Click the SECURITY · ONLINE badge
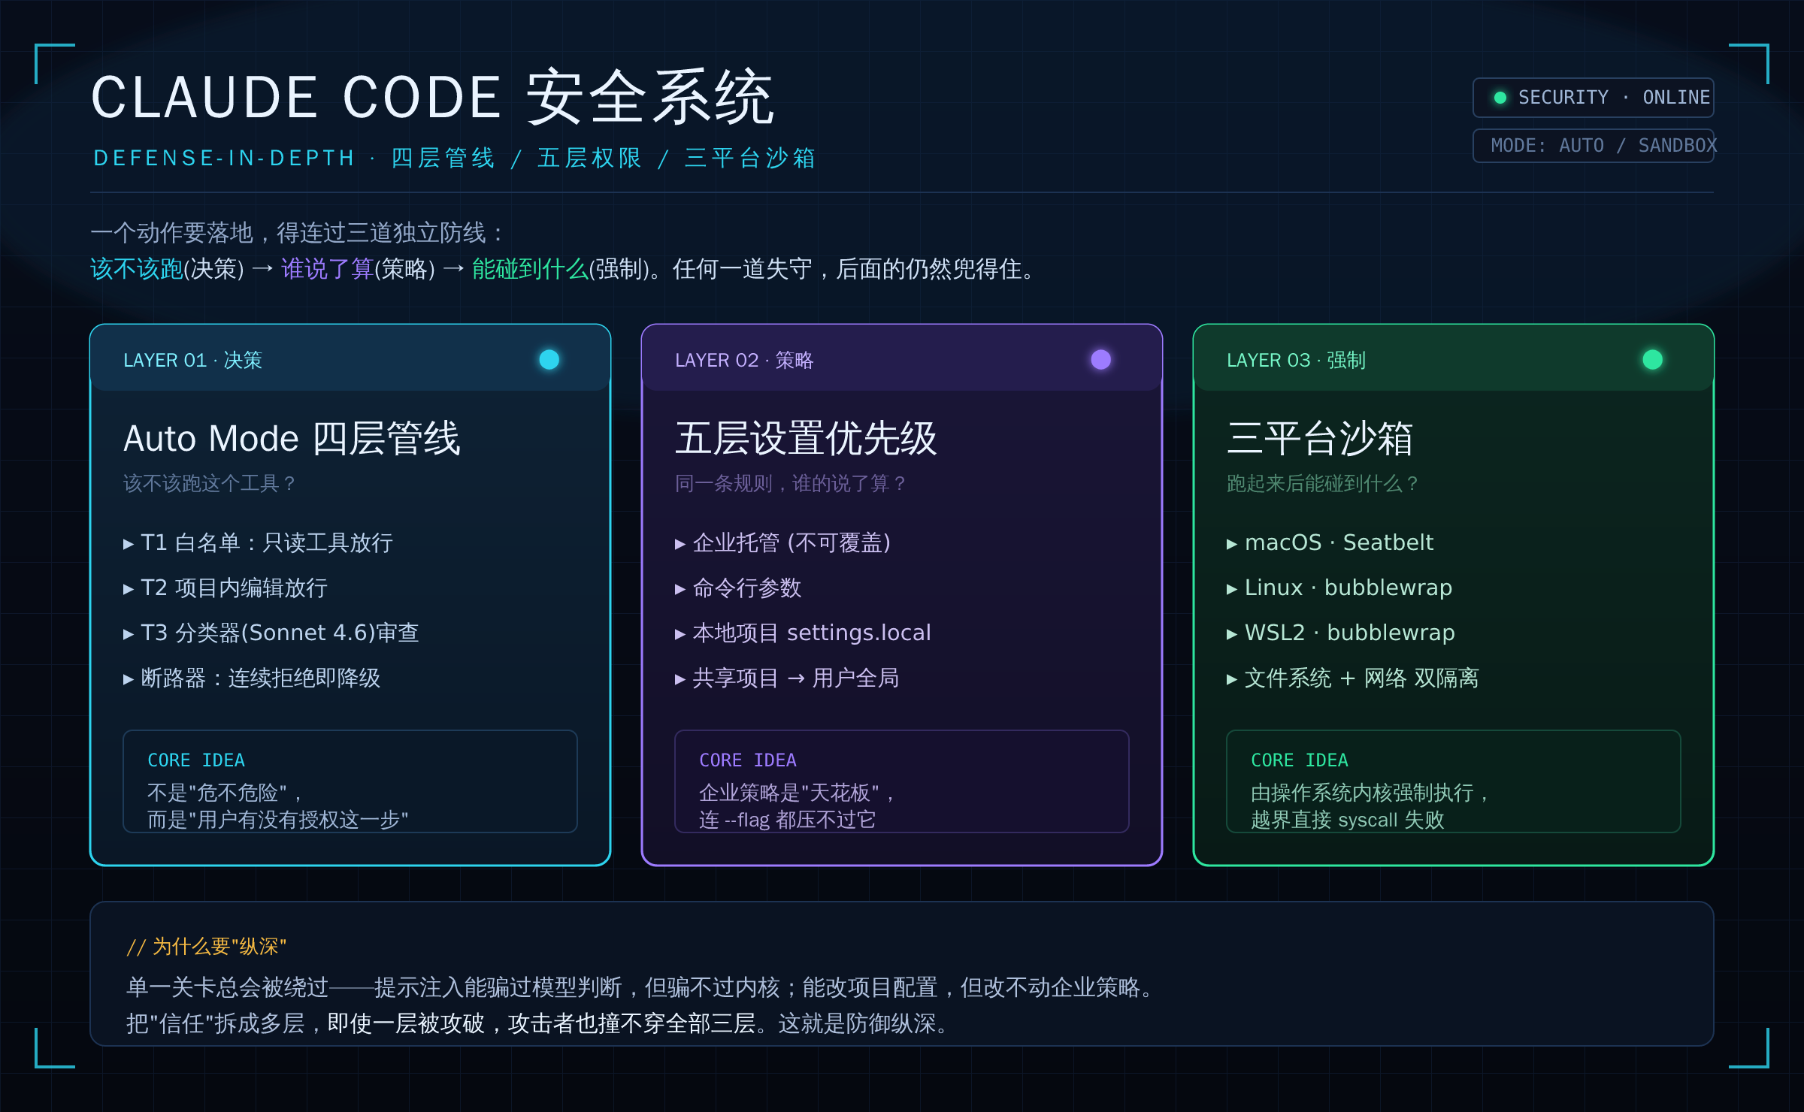This screenshot has width=1804, height=1112. coord(1594,98)
